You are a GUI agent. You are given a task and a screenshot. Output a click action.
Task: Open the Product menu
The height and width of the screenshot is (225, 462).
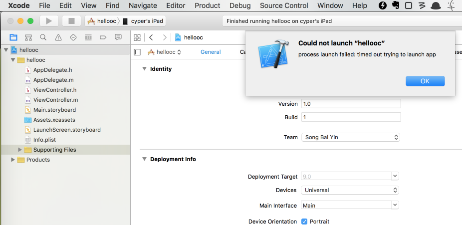[207, 5]
